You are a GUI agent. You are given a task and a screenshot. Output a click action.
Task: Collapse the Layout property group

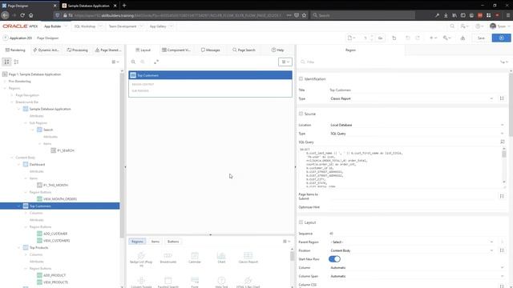point(301,222)
